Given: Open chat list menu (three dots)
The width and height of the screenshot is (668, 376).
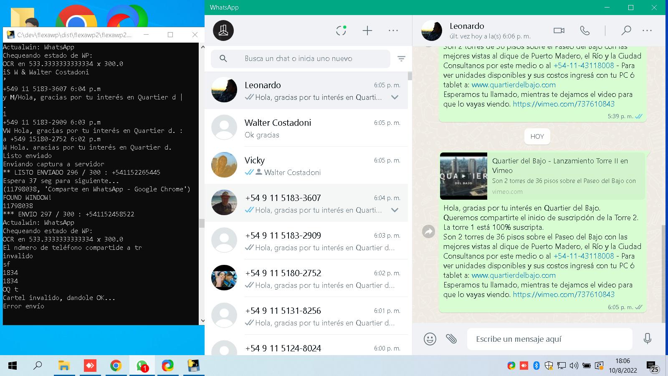Looking at the screenshot, I should [x=393, y=30].
